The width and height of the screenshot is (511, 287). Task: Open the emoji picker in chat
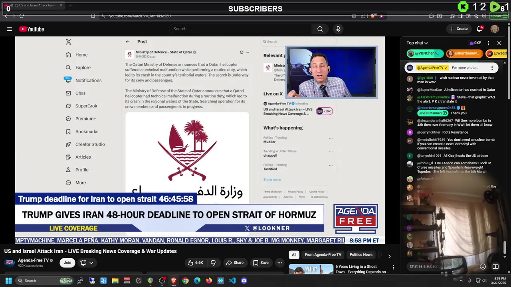(483, 266)
